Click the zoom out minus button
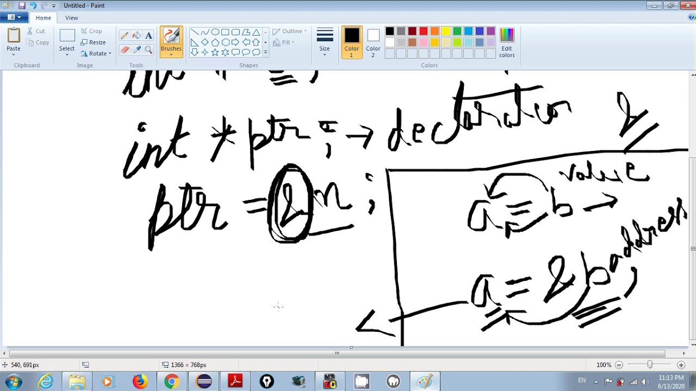Screen dimensions: 696x391 (618, 365)
